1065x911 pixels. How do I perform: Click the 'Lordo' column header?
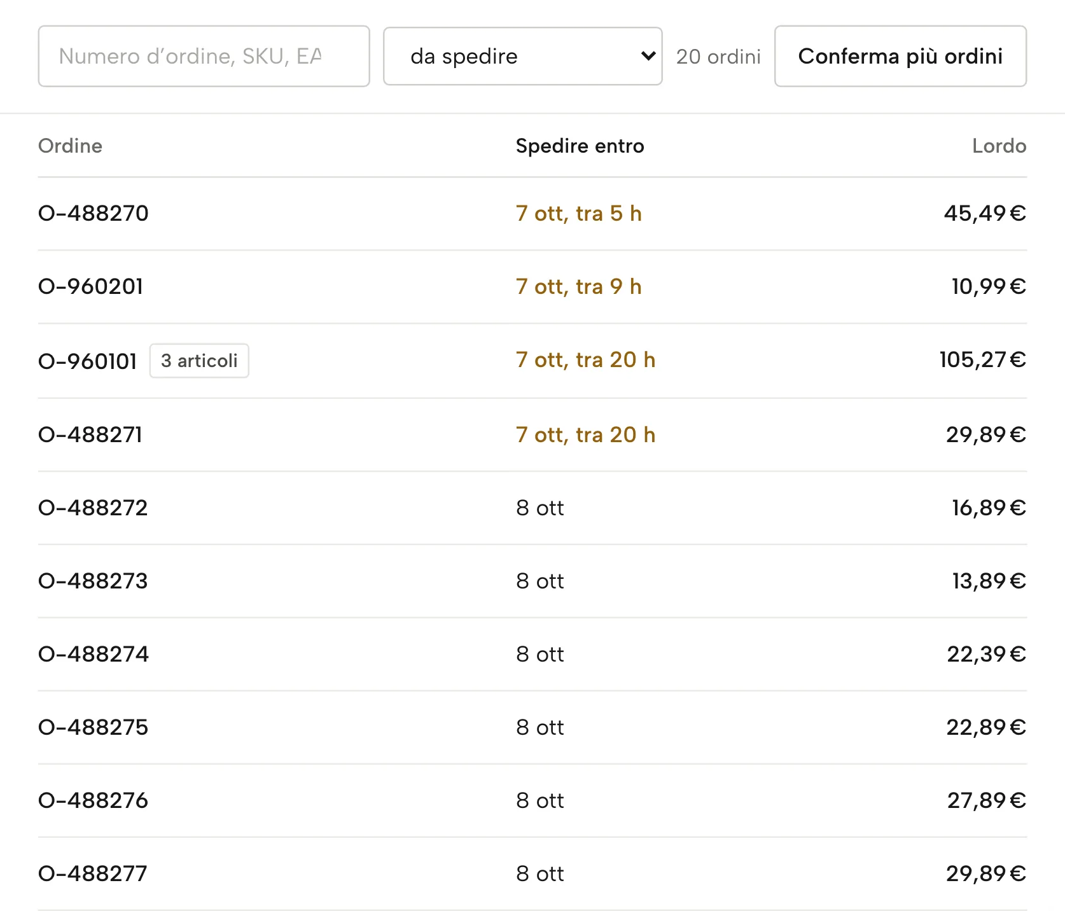tap(999, 146)
